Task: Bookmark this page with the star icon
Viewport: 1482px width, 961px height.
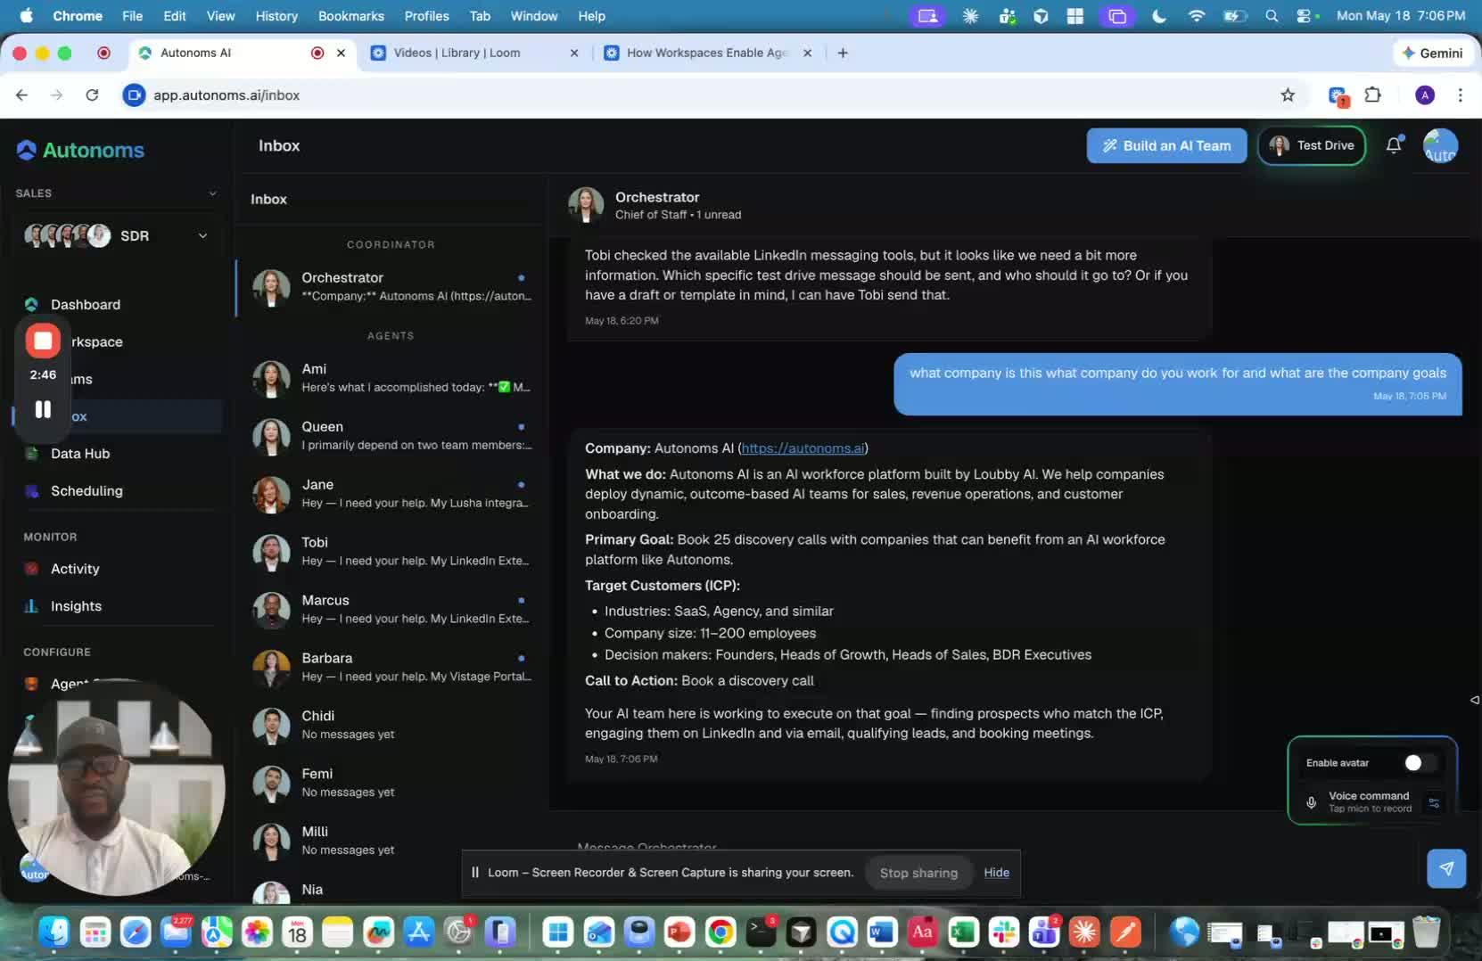Action: tap(1288, 95)
